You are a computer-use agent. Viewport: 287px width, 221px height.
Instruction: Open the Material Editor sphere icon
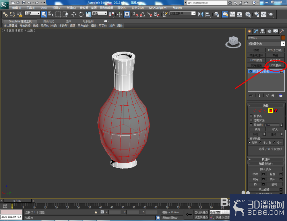pyautogui.click(x=248, y=14)
